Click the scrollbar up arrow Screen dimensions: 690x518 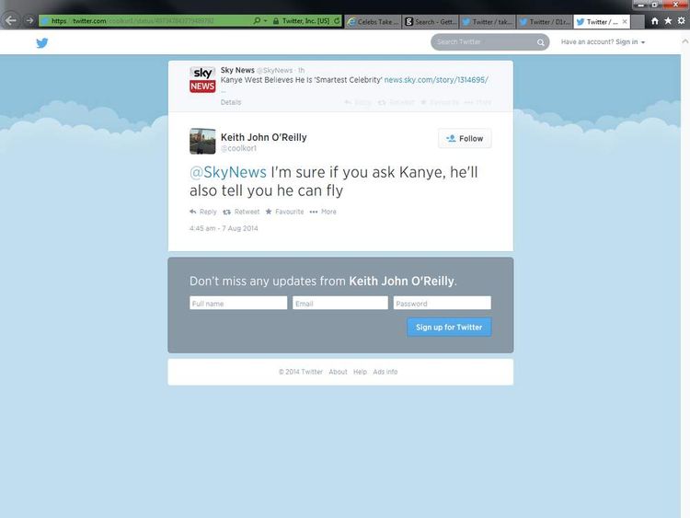pyautogui.click(x=685, y=41)
